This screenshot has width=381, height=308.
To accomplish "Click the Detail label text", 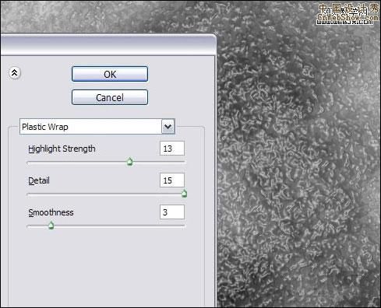I will coord(39,180).
